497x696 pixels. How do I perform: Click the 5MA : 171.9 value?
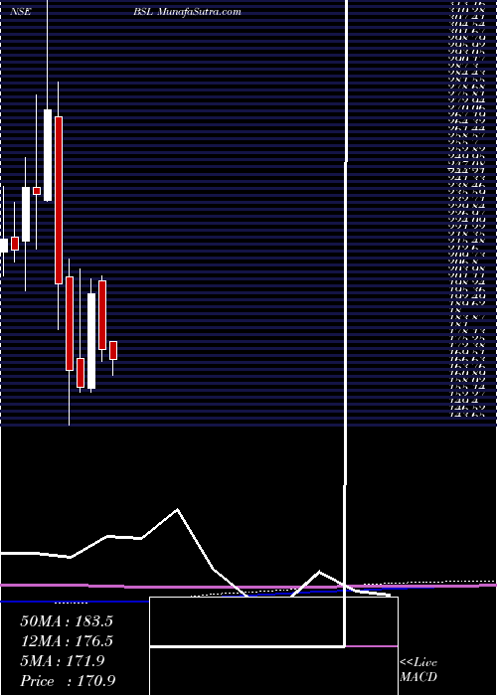coord(63,661)
